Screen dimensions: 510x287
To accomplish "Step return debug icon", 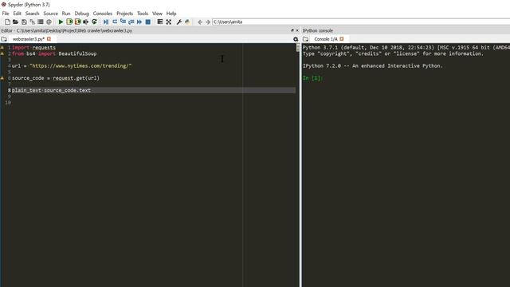I will [x=131, y=22].
